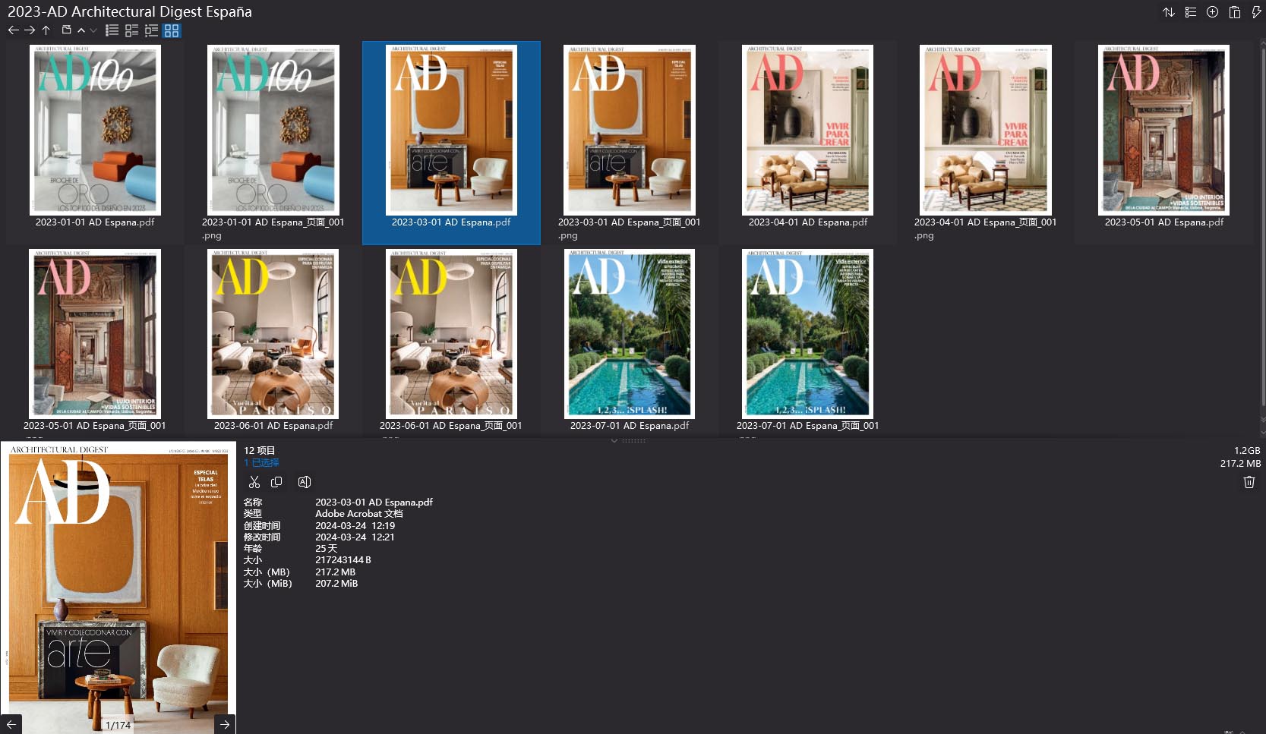Click the upward chevron in the toolbar
Screen dimensions: 1266x734
coord(81,30)
